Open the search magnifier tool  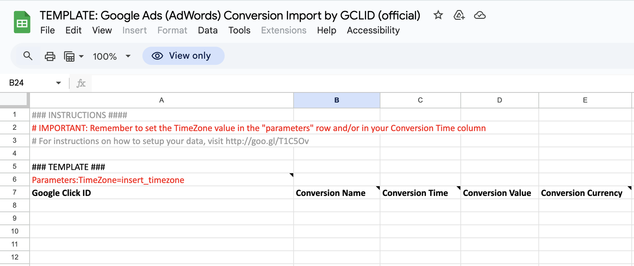pos(28,56)
